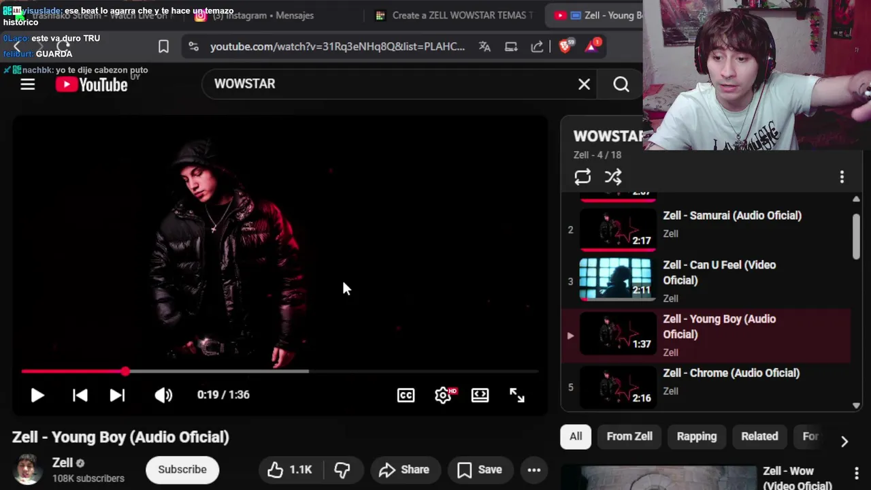Clear the WOWSTAR search text
Image resolution: width=871 pixels, height=490 pixels.
584,84
